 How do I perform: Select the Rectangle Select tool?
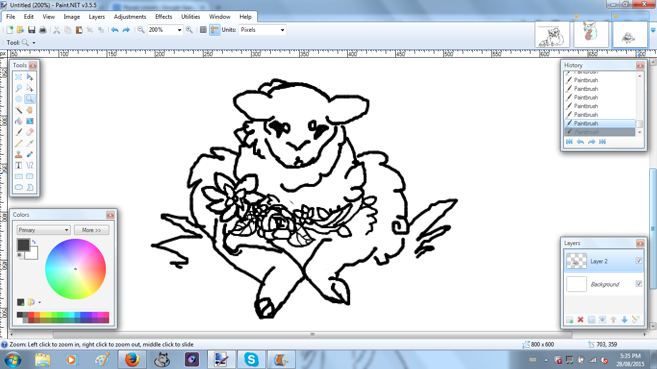point(19,77)
